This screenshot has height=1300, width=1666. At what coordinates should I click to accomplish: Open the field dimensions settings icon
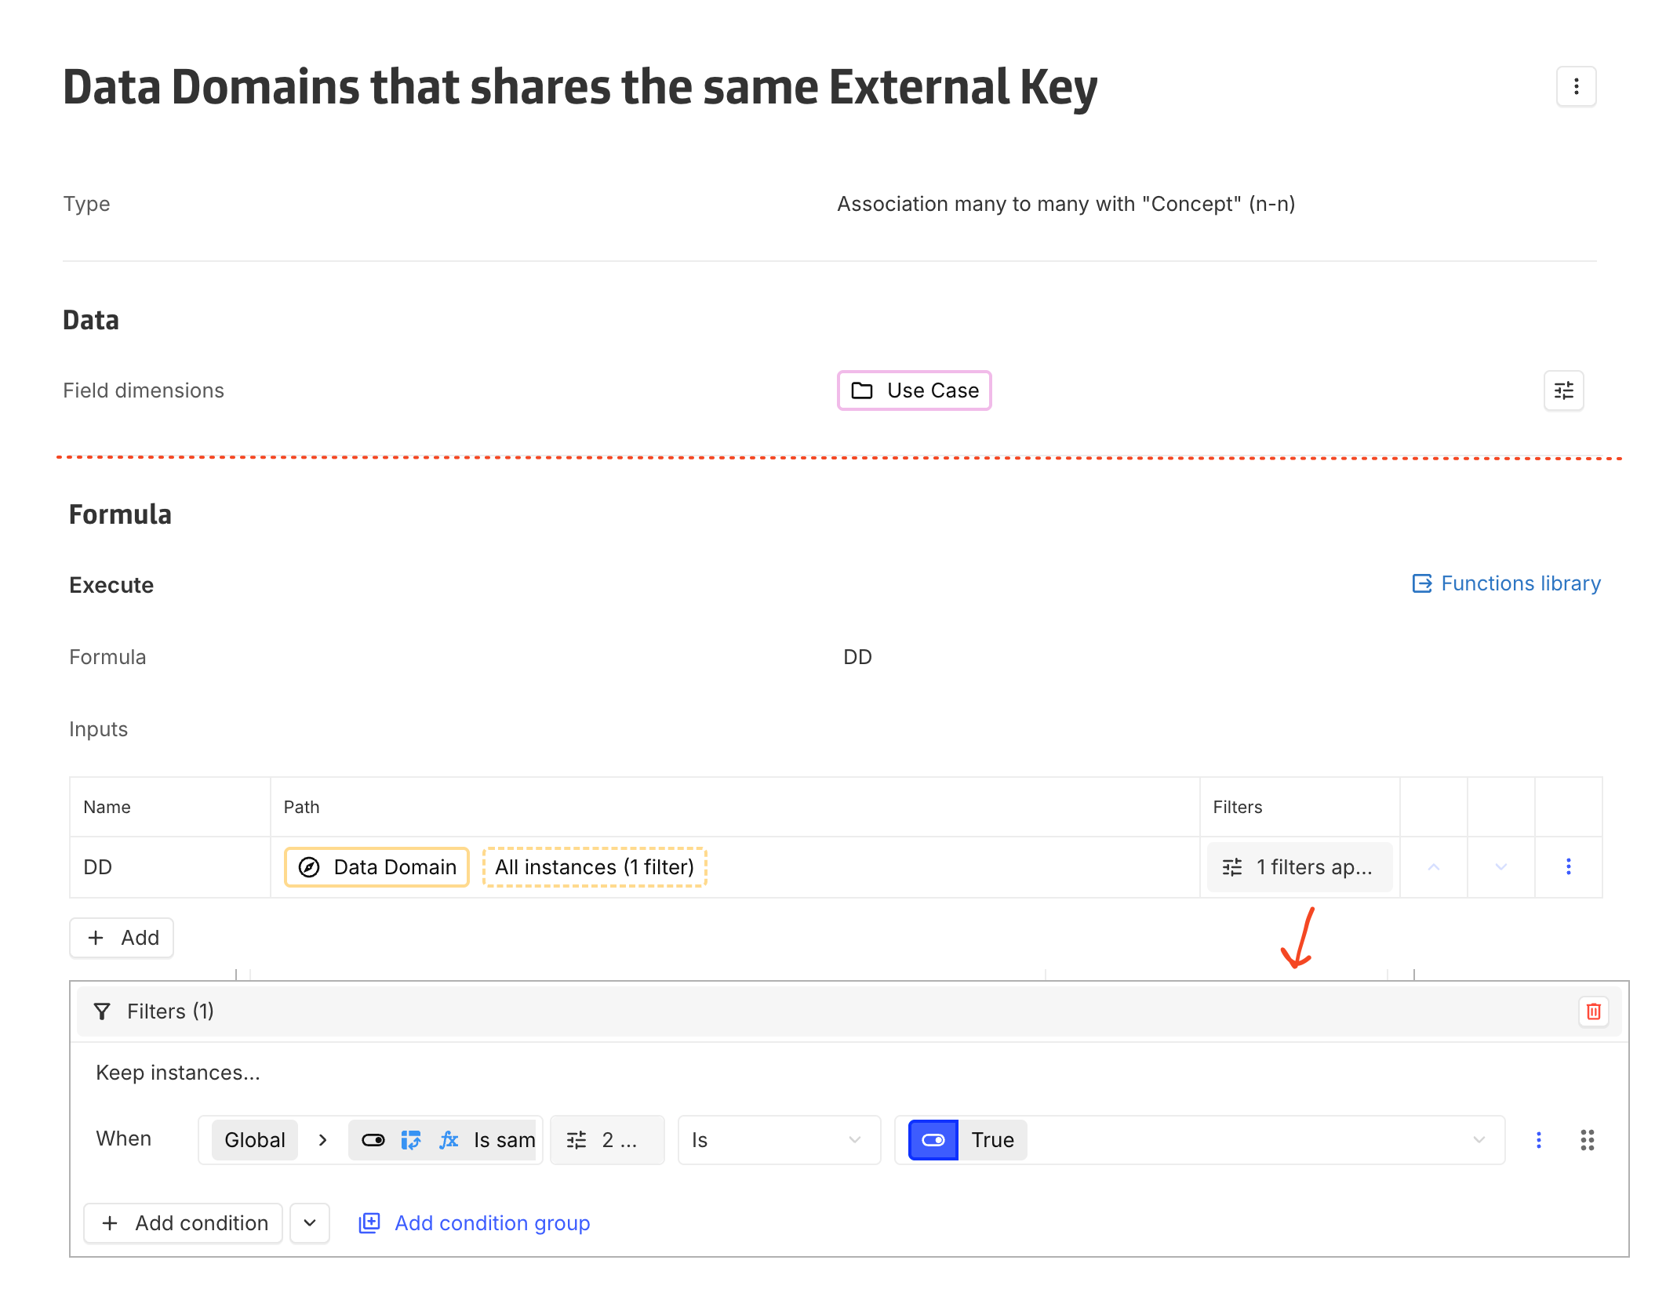click(1563, 390)
